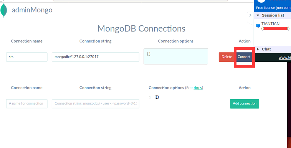Viewport: 291px width, 148px height.
Task: Select the TIANTIAN session monitor icon
Action: 258,26
